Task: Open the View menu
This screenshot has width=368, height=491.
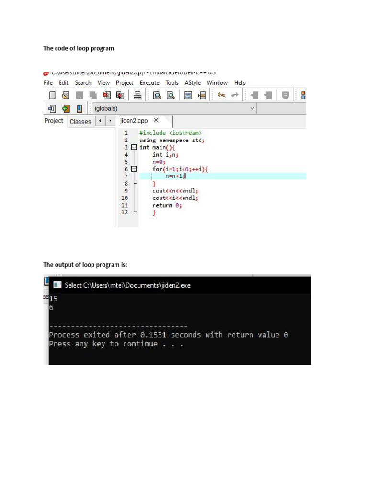Action: pyautogui.click(x=103, y=82)
